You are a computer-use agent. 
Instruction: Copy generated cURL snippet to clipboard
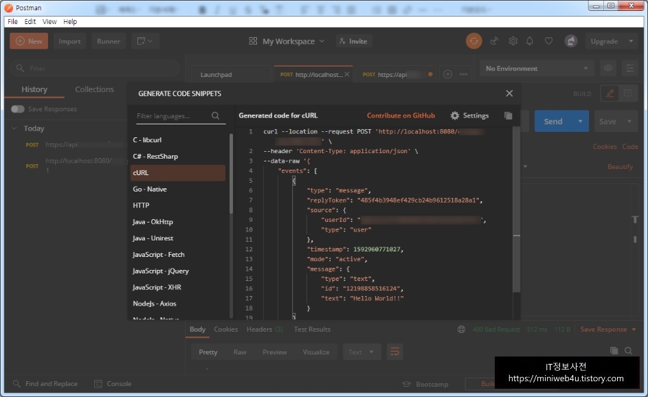click(x=509, y=115)
